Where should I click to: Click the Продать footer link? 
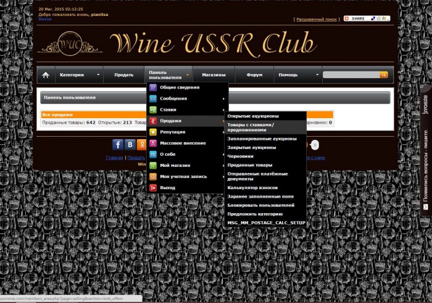click(x=136, y=158)
